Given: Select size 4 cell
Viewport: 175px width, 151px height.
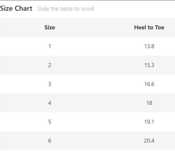Looking at the screenshot, I should [50, 103].
